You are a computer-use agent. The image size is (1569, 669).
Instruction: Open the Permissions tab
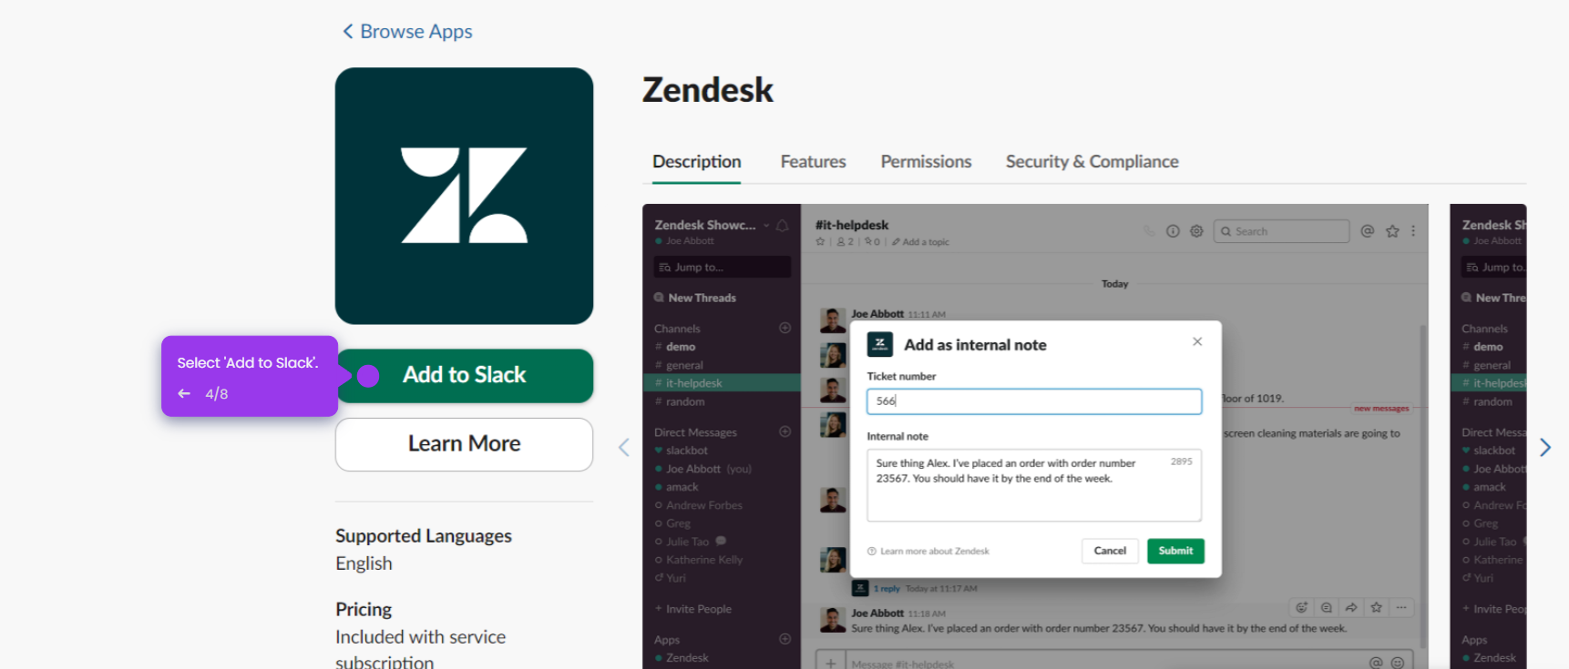click(926, 161)
